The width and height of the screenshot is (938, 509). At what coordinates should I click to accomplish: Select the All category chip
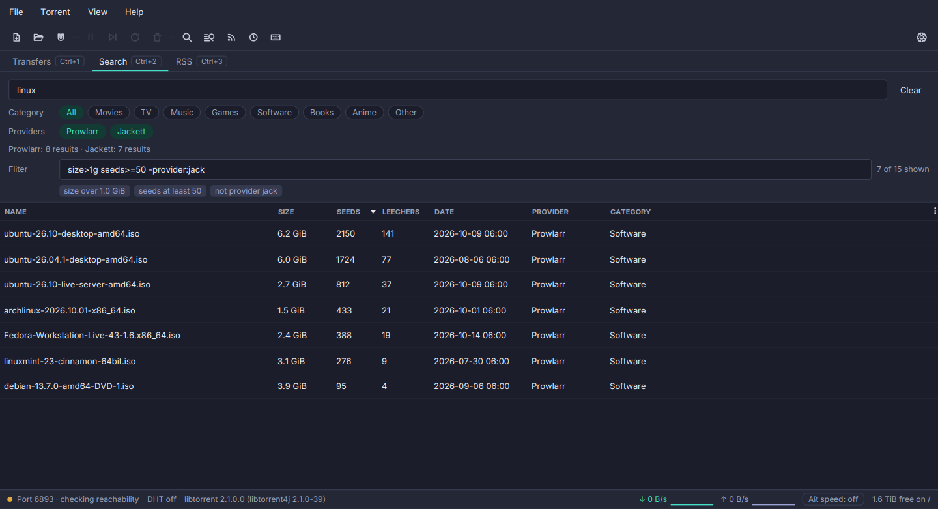click(x=71, y=113)
